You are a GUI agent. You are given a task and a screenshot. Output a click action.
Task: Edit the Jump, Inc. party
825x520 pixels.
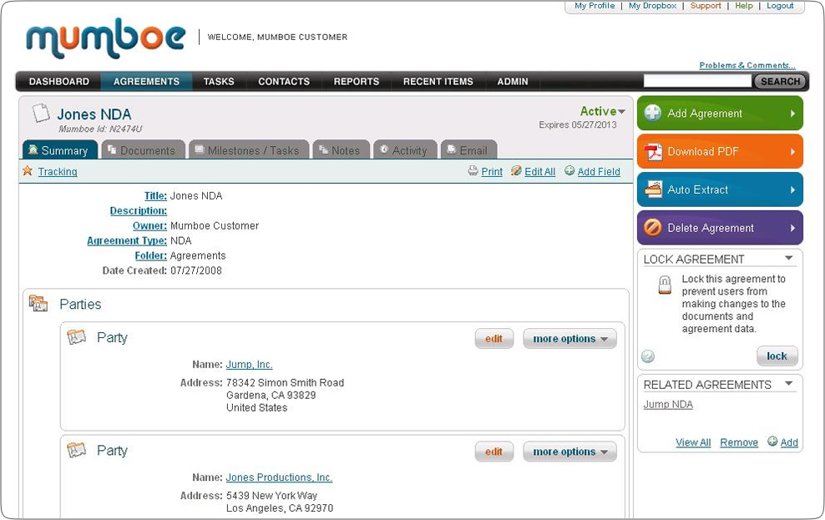click(494, 339)
